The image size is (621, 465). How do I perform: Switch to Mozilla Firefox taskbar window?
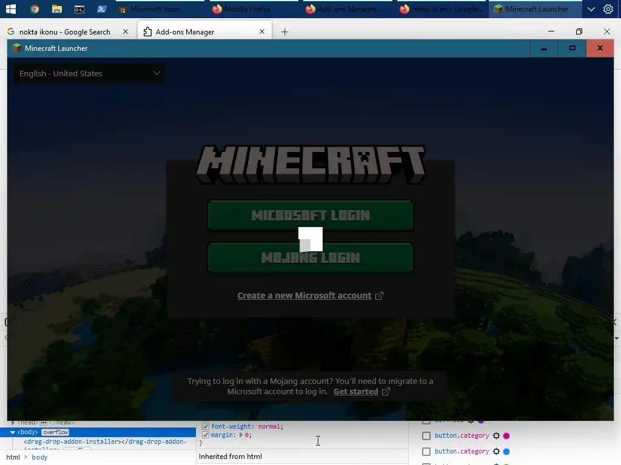(254, 8)
